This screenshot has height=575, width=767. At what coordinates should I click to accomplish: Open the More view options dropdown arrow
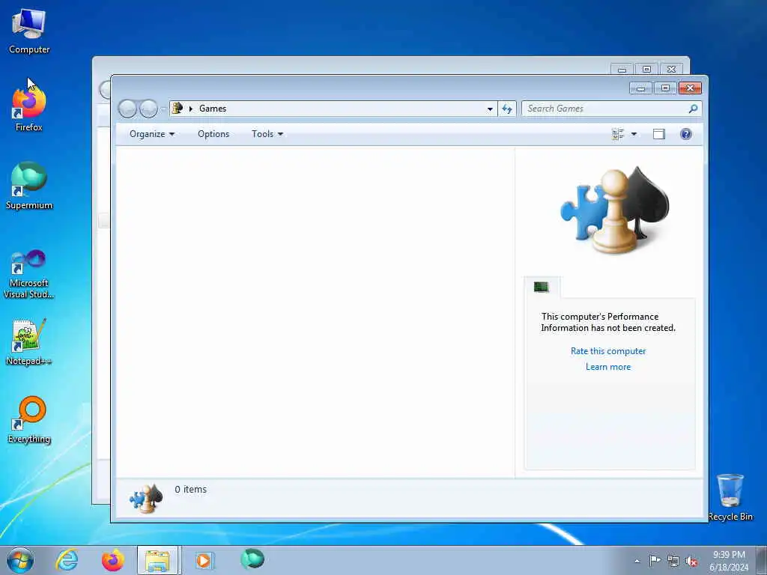tap(634, 134)
